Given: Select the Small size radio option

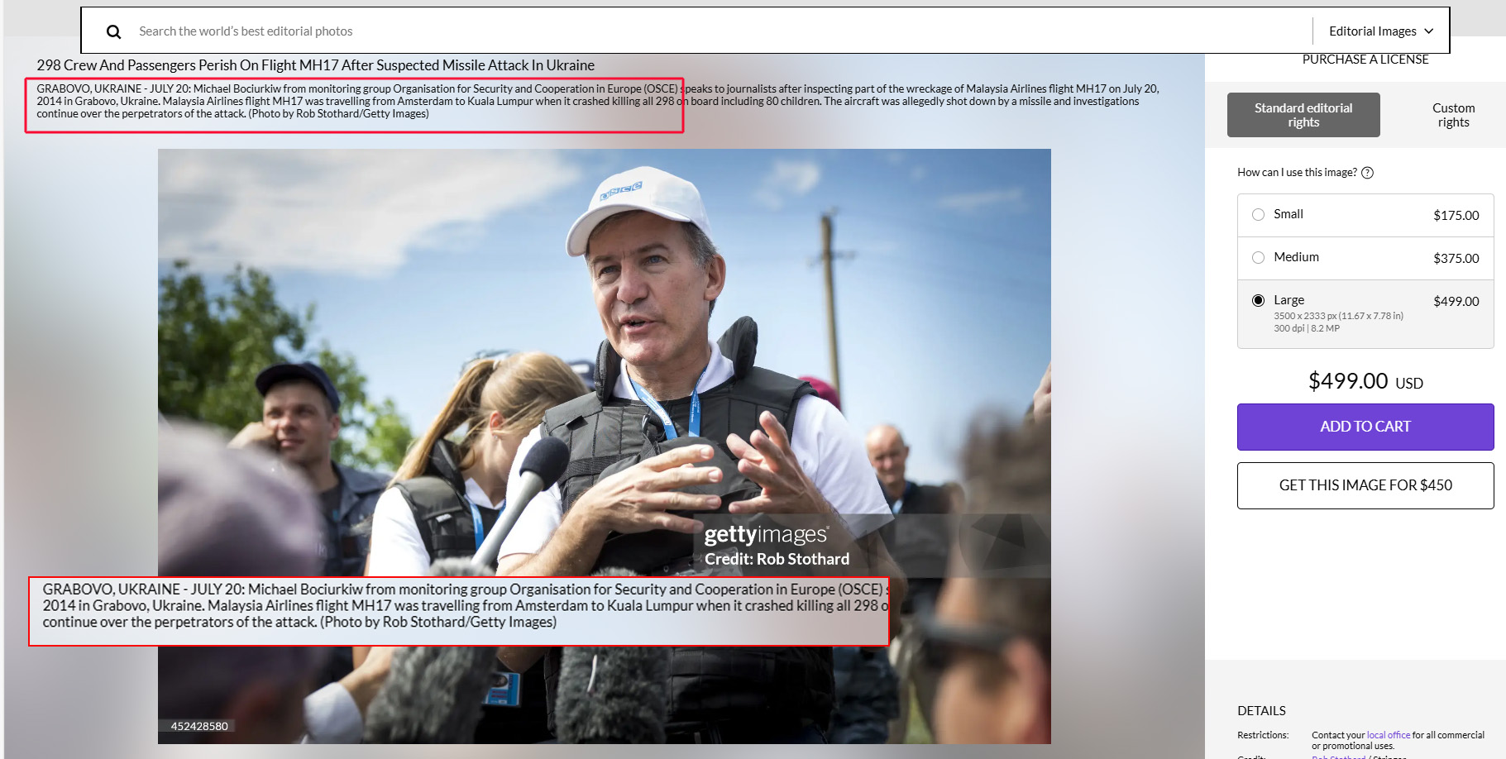Looking at the screenshot, I should (1258, 214).
